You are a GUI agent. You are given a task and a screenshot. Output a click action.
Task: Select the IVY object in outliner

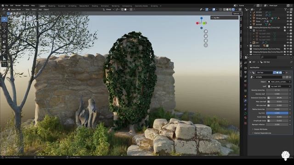tap(257, 43)
